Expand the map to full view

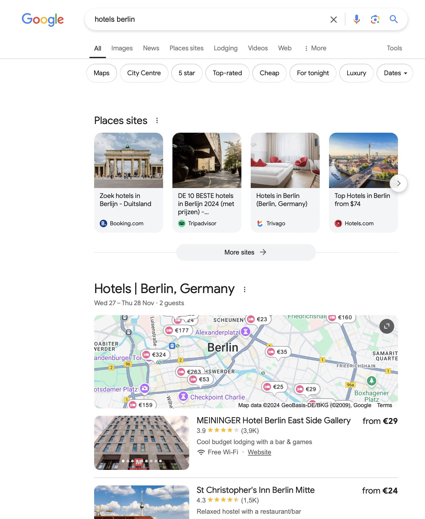pyautogui.click(x=386, y=326)
